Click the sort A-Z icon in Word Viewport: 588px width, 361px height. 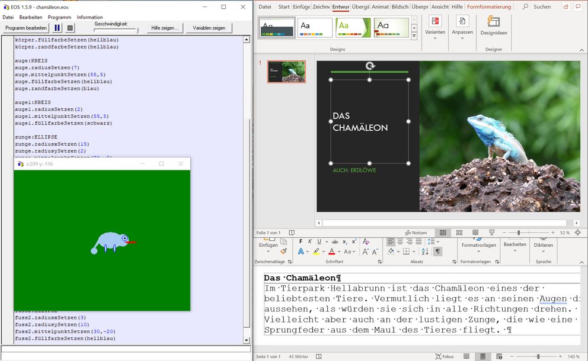[425, 252]
